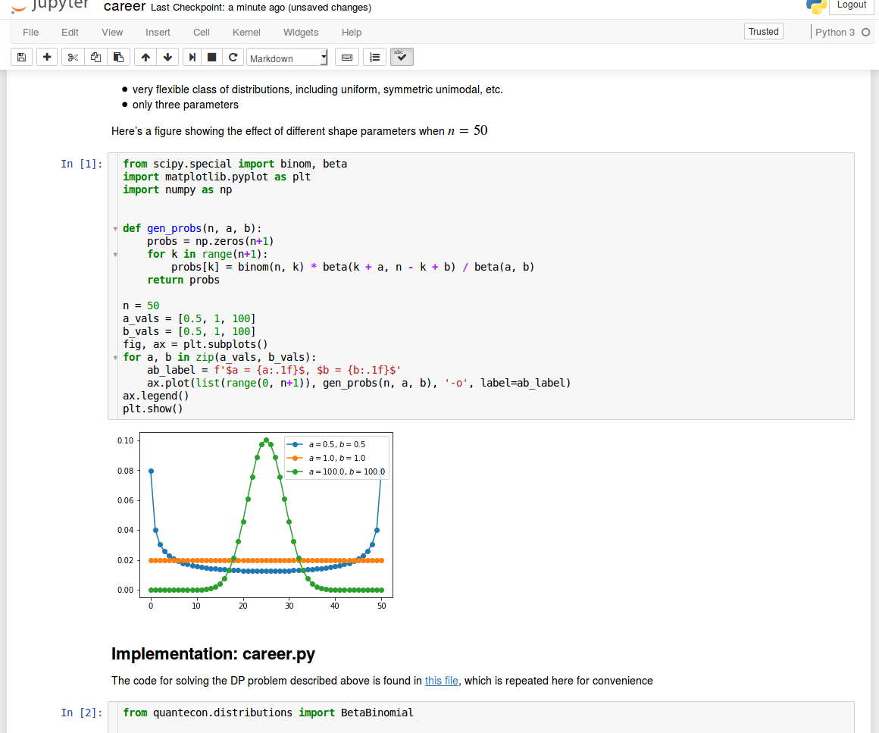
Task: Click the 'plt.show()' code line
Action: [x=153, y=409]
